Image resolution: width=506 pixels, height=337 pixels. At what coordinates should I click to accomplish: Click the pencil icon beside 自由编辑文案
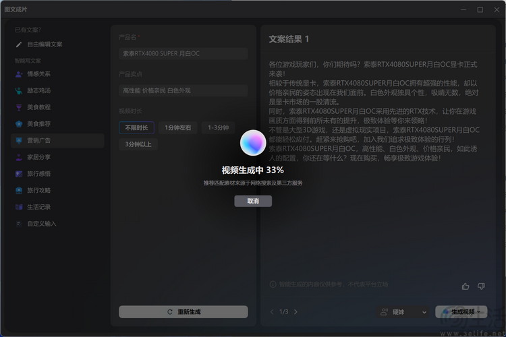(19, 44)
